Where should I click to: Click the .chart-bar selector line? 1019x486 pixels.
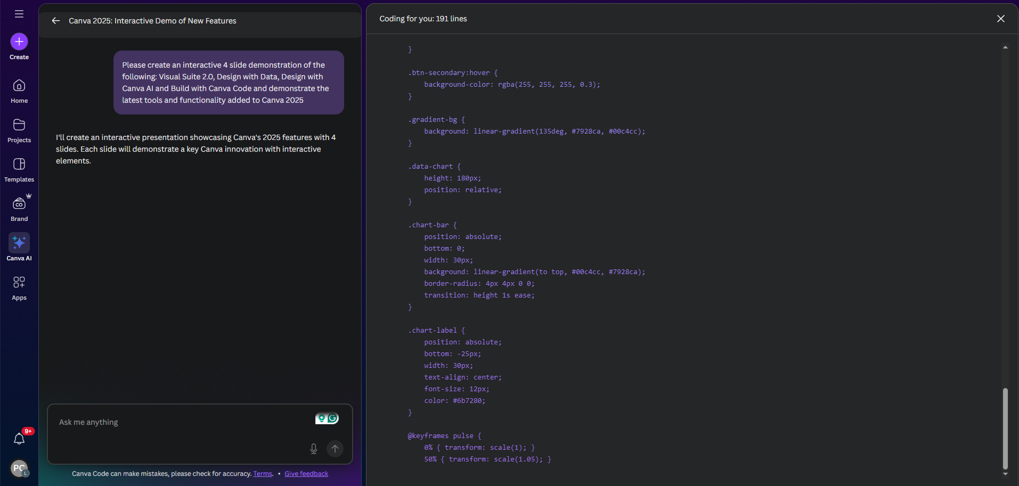[x=432, y=225]
